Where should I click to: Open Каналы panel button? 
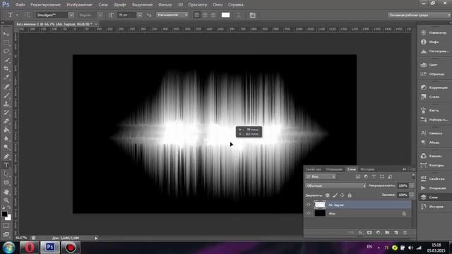434,156
